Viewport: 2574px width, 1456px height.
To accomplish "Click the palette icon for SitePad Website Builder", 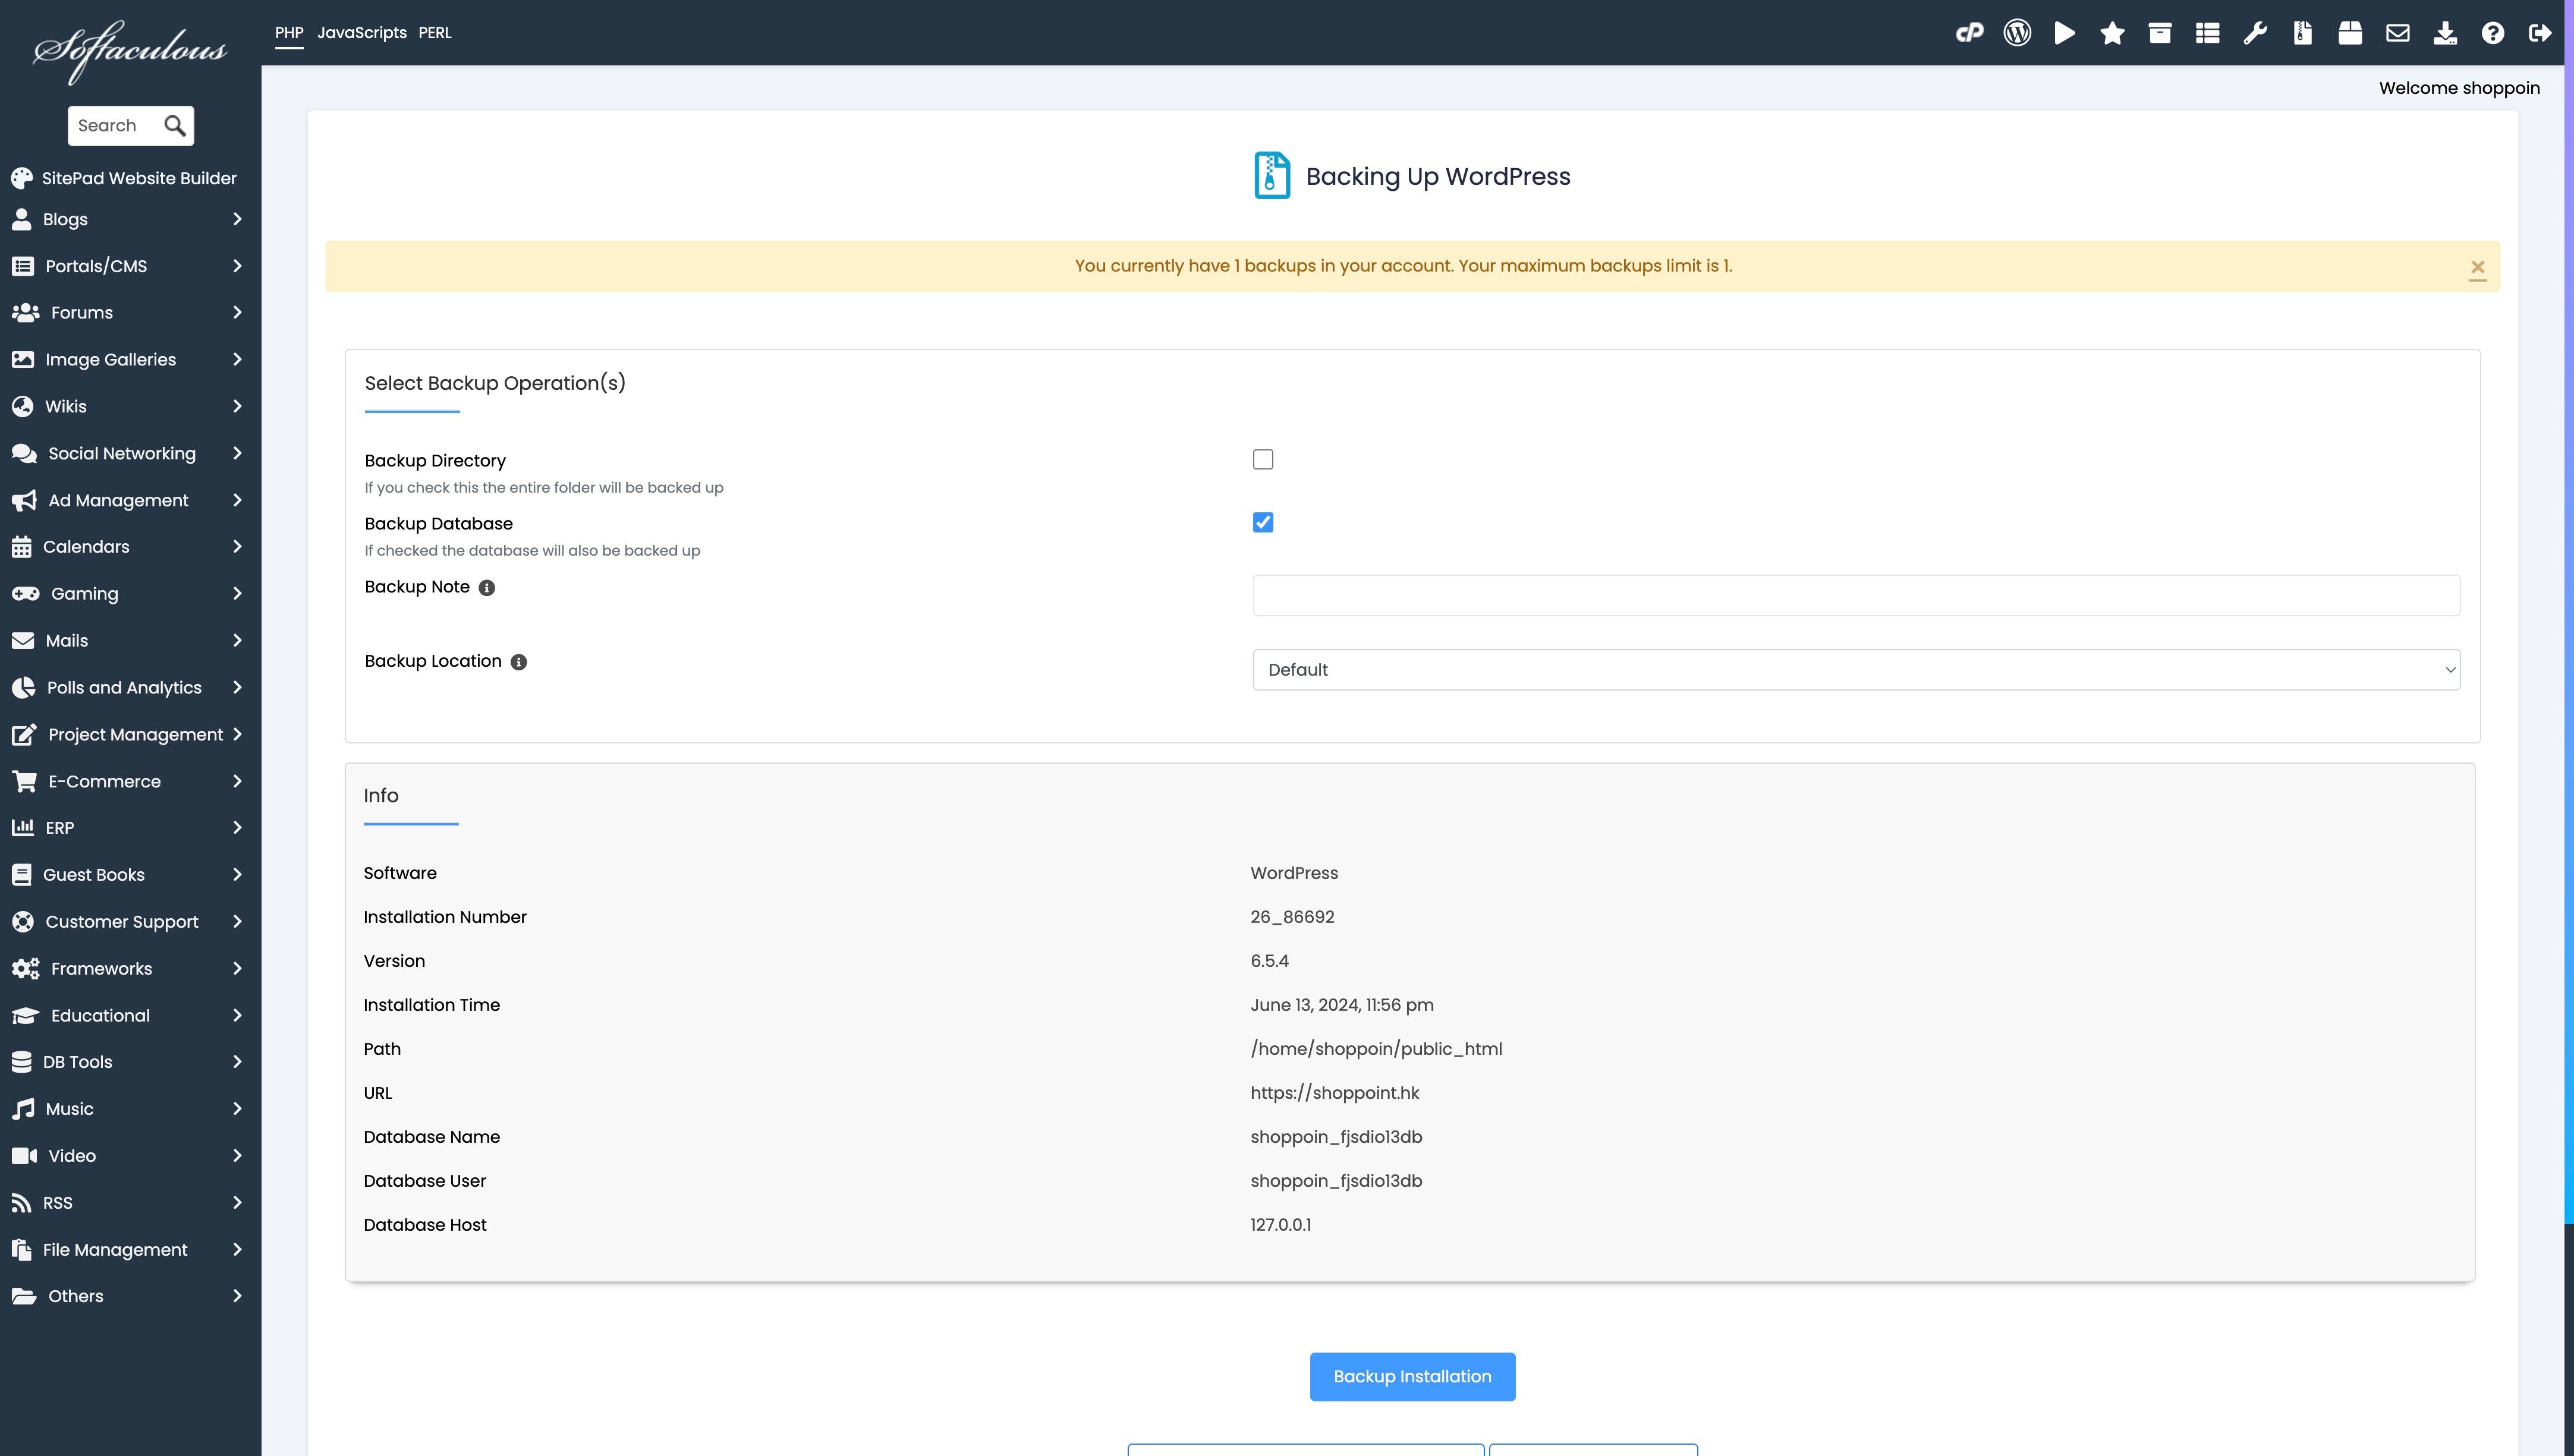I will click(22, 178).
